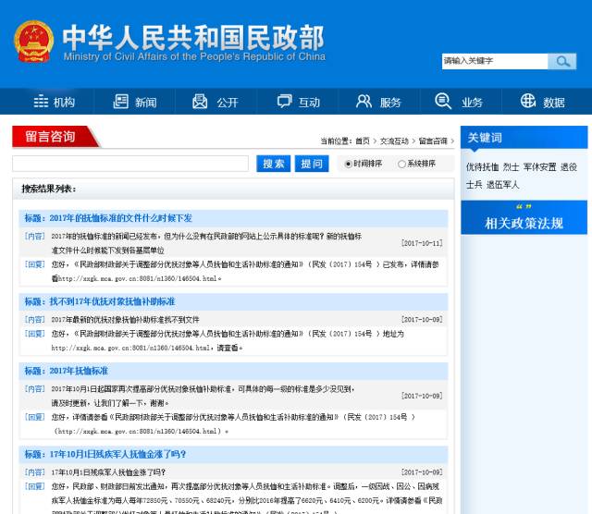Open title 17年10月1日残疾军人抚恤金涨了吗?
Viewport: 592px width, 514px height.
[x=117, y=455]
